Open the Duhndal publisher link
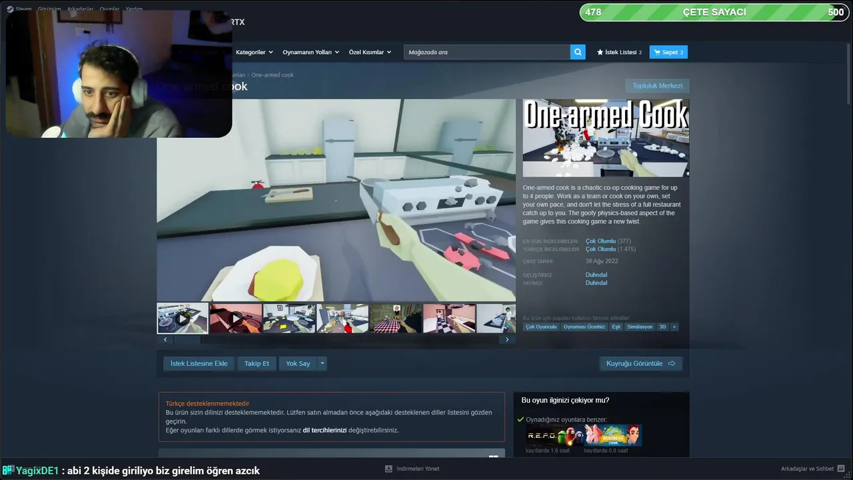 (x=596, y=283)
